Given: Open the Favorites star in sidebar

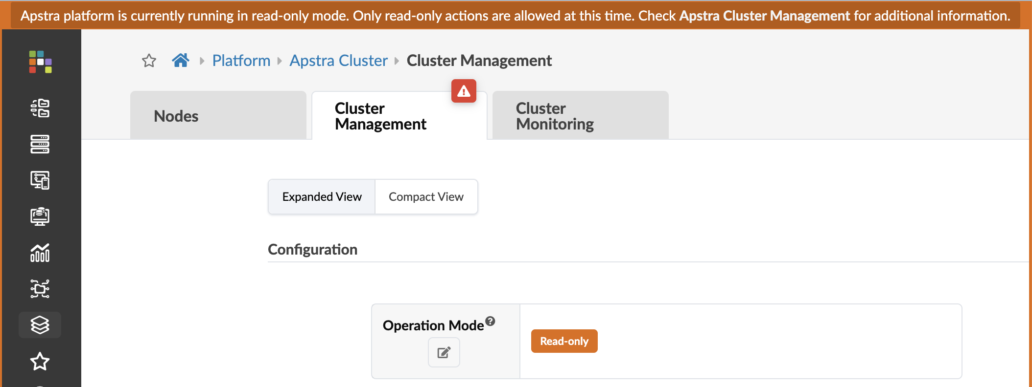Looking at the screenshot, I should 40,362.
